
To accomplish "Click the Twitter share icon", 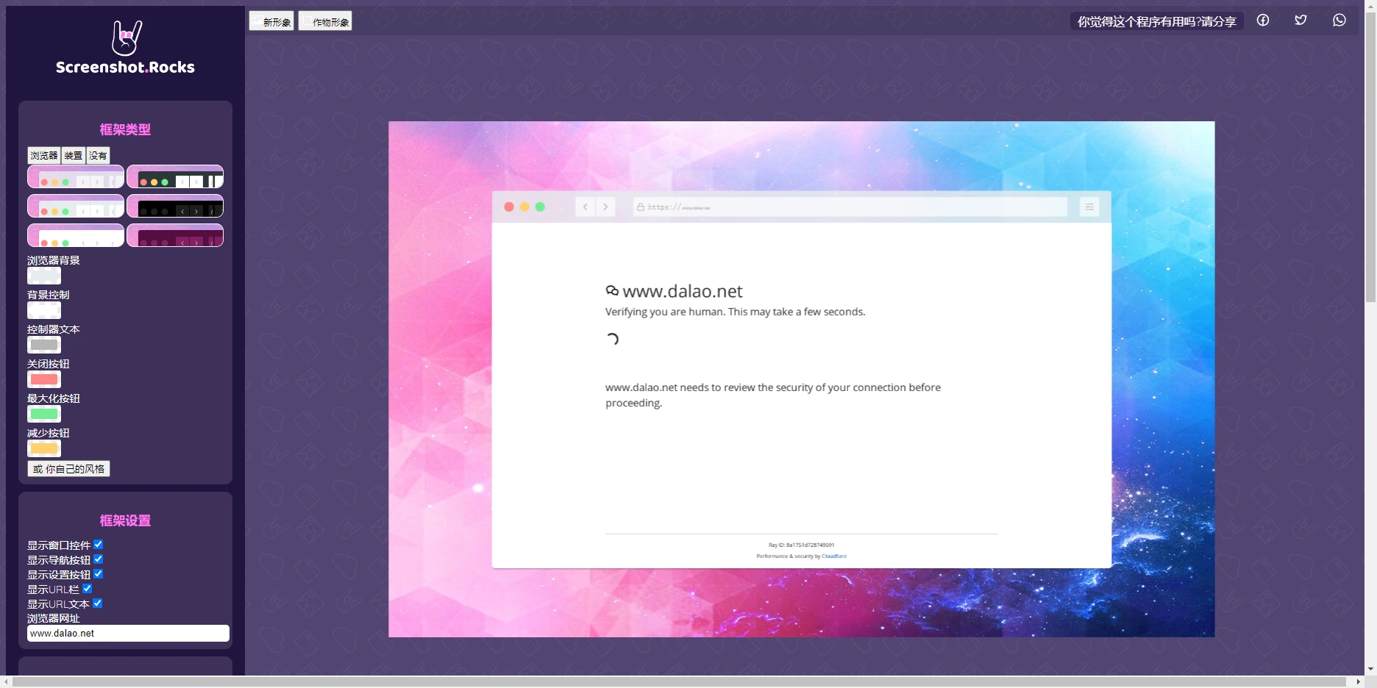I will tap(1300, 21).
